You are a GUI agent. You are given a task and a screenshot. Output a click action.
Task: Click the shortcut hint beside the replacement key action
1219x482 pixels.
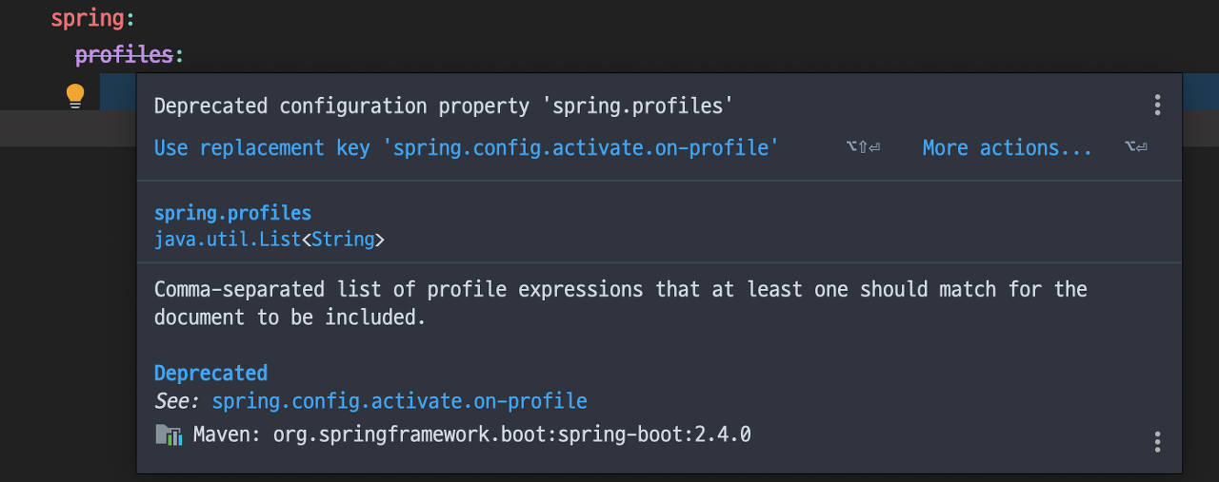tap(863, 147)
